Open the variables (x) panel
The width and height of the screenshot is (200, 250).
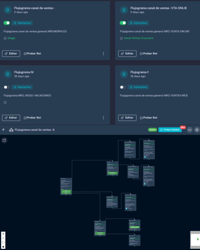pyautogui.click(x=190, y=130)
